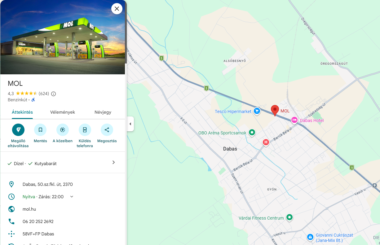Click the MOL place title heading
The width and height of the screenshot is (380, 245).
click(15, 83)
